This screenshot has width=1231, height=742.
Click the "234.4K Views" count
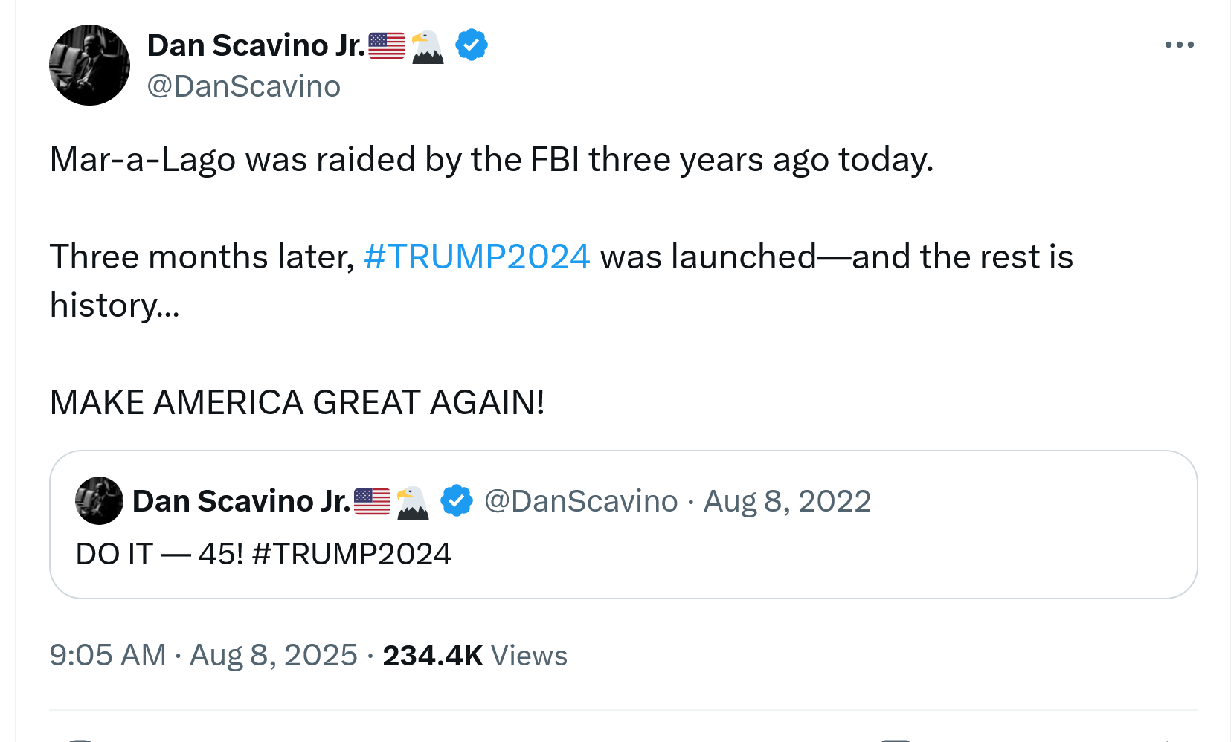coord(475,656)
